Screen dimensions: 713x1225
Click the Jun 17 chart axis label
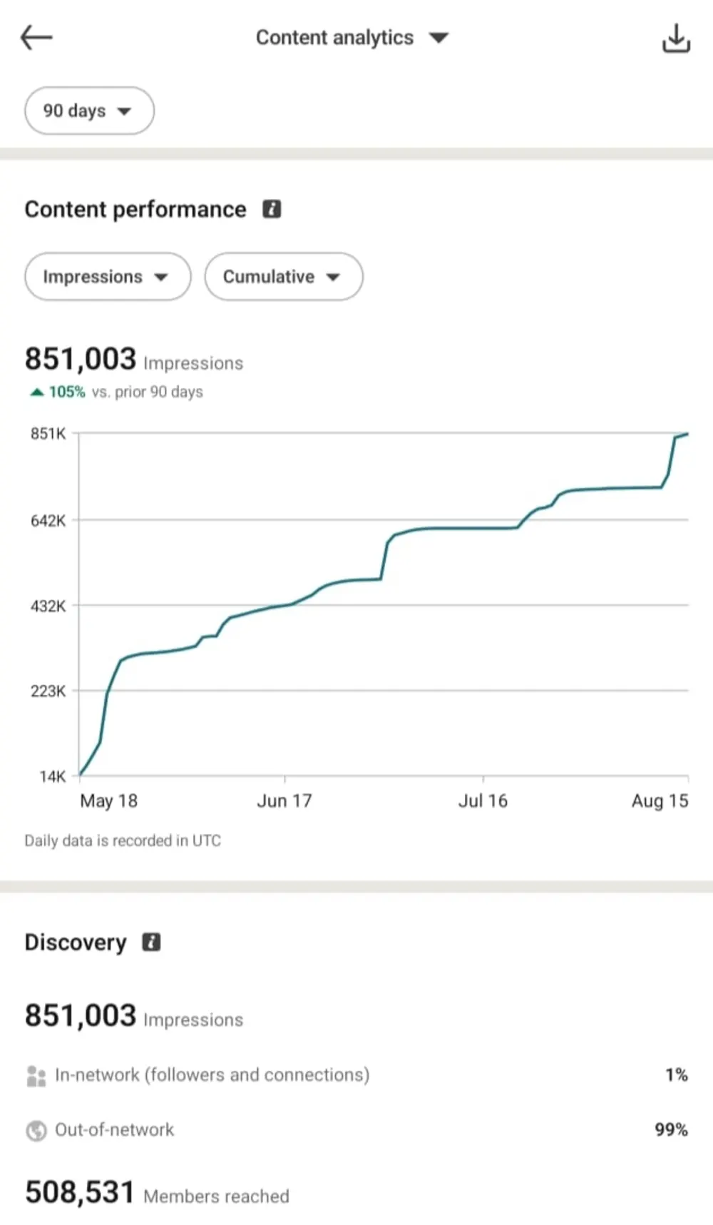(284, 800)
